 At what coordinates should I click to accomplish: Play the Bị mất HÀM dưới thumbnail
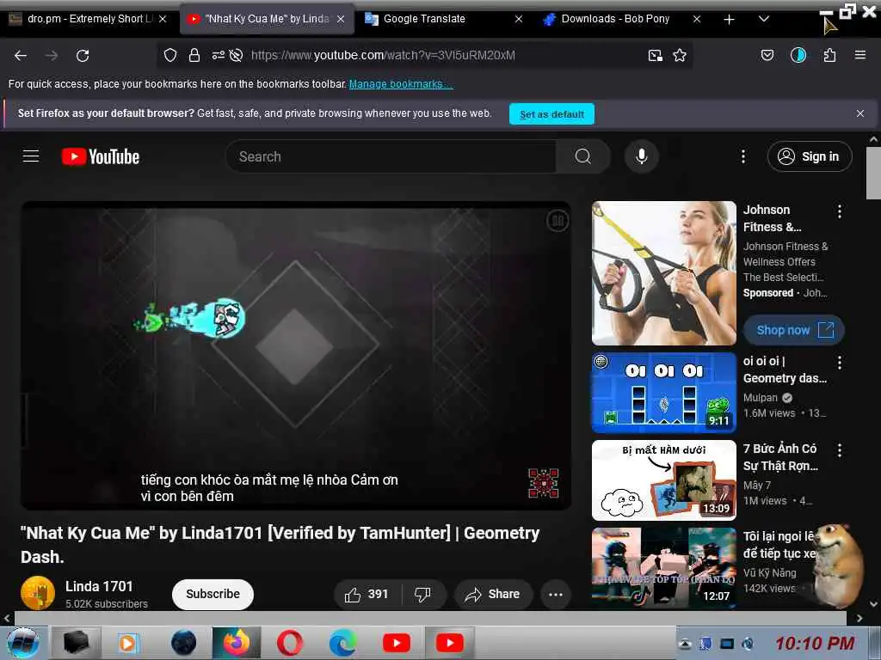point(663,480)
